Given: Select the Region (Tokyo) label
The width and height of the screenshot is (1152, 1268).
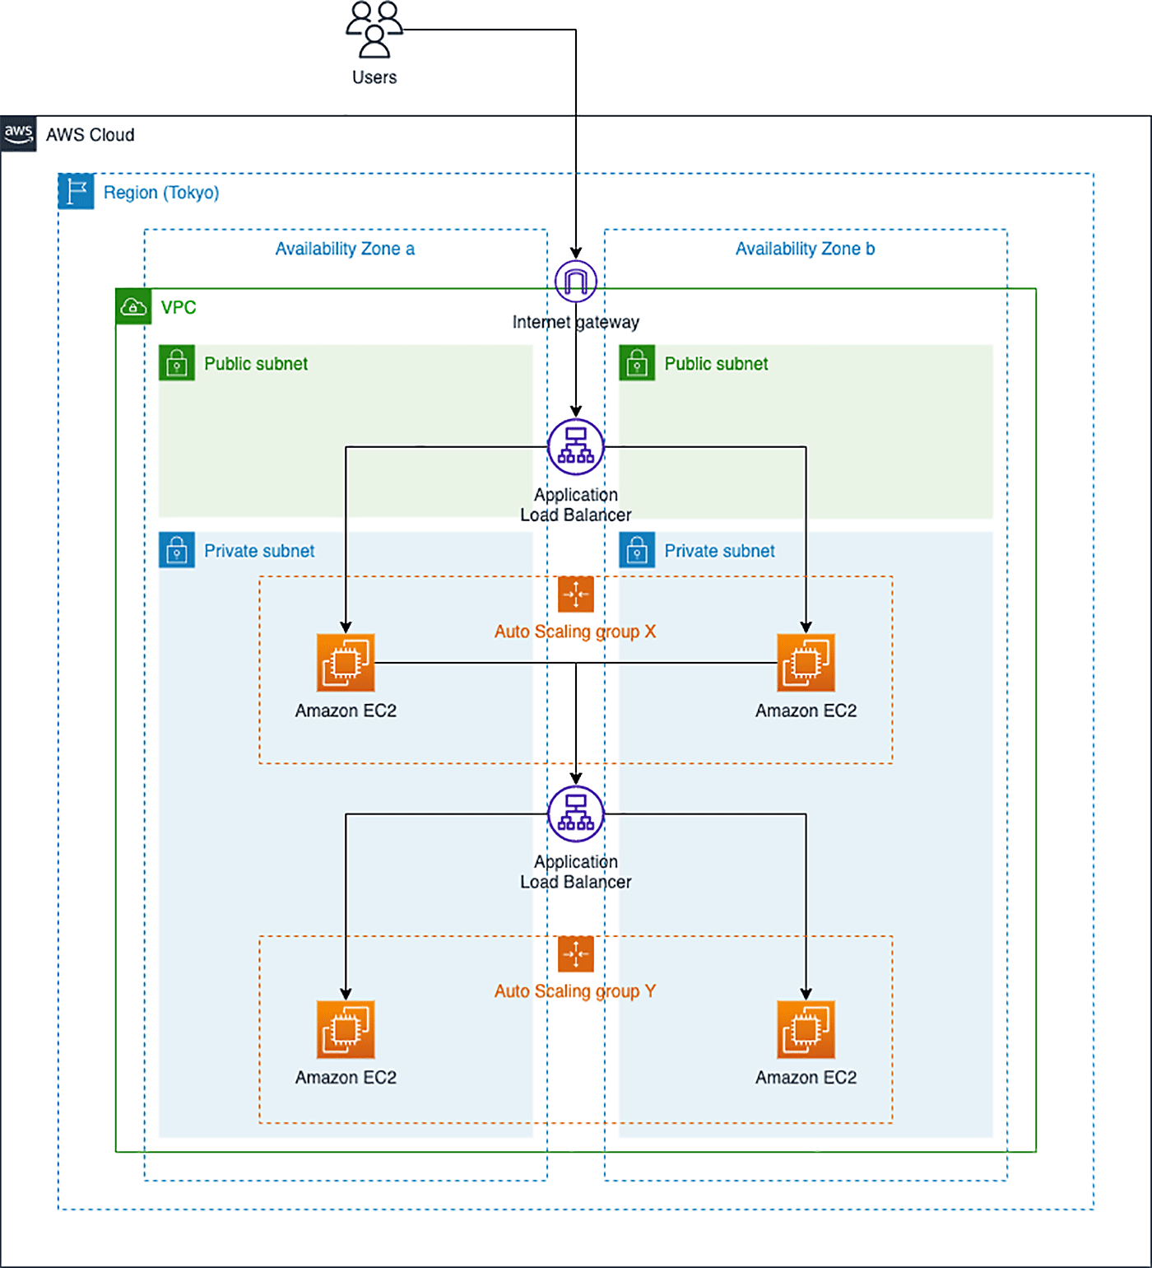Looking at the screenshot, I should 161,193.
